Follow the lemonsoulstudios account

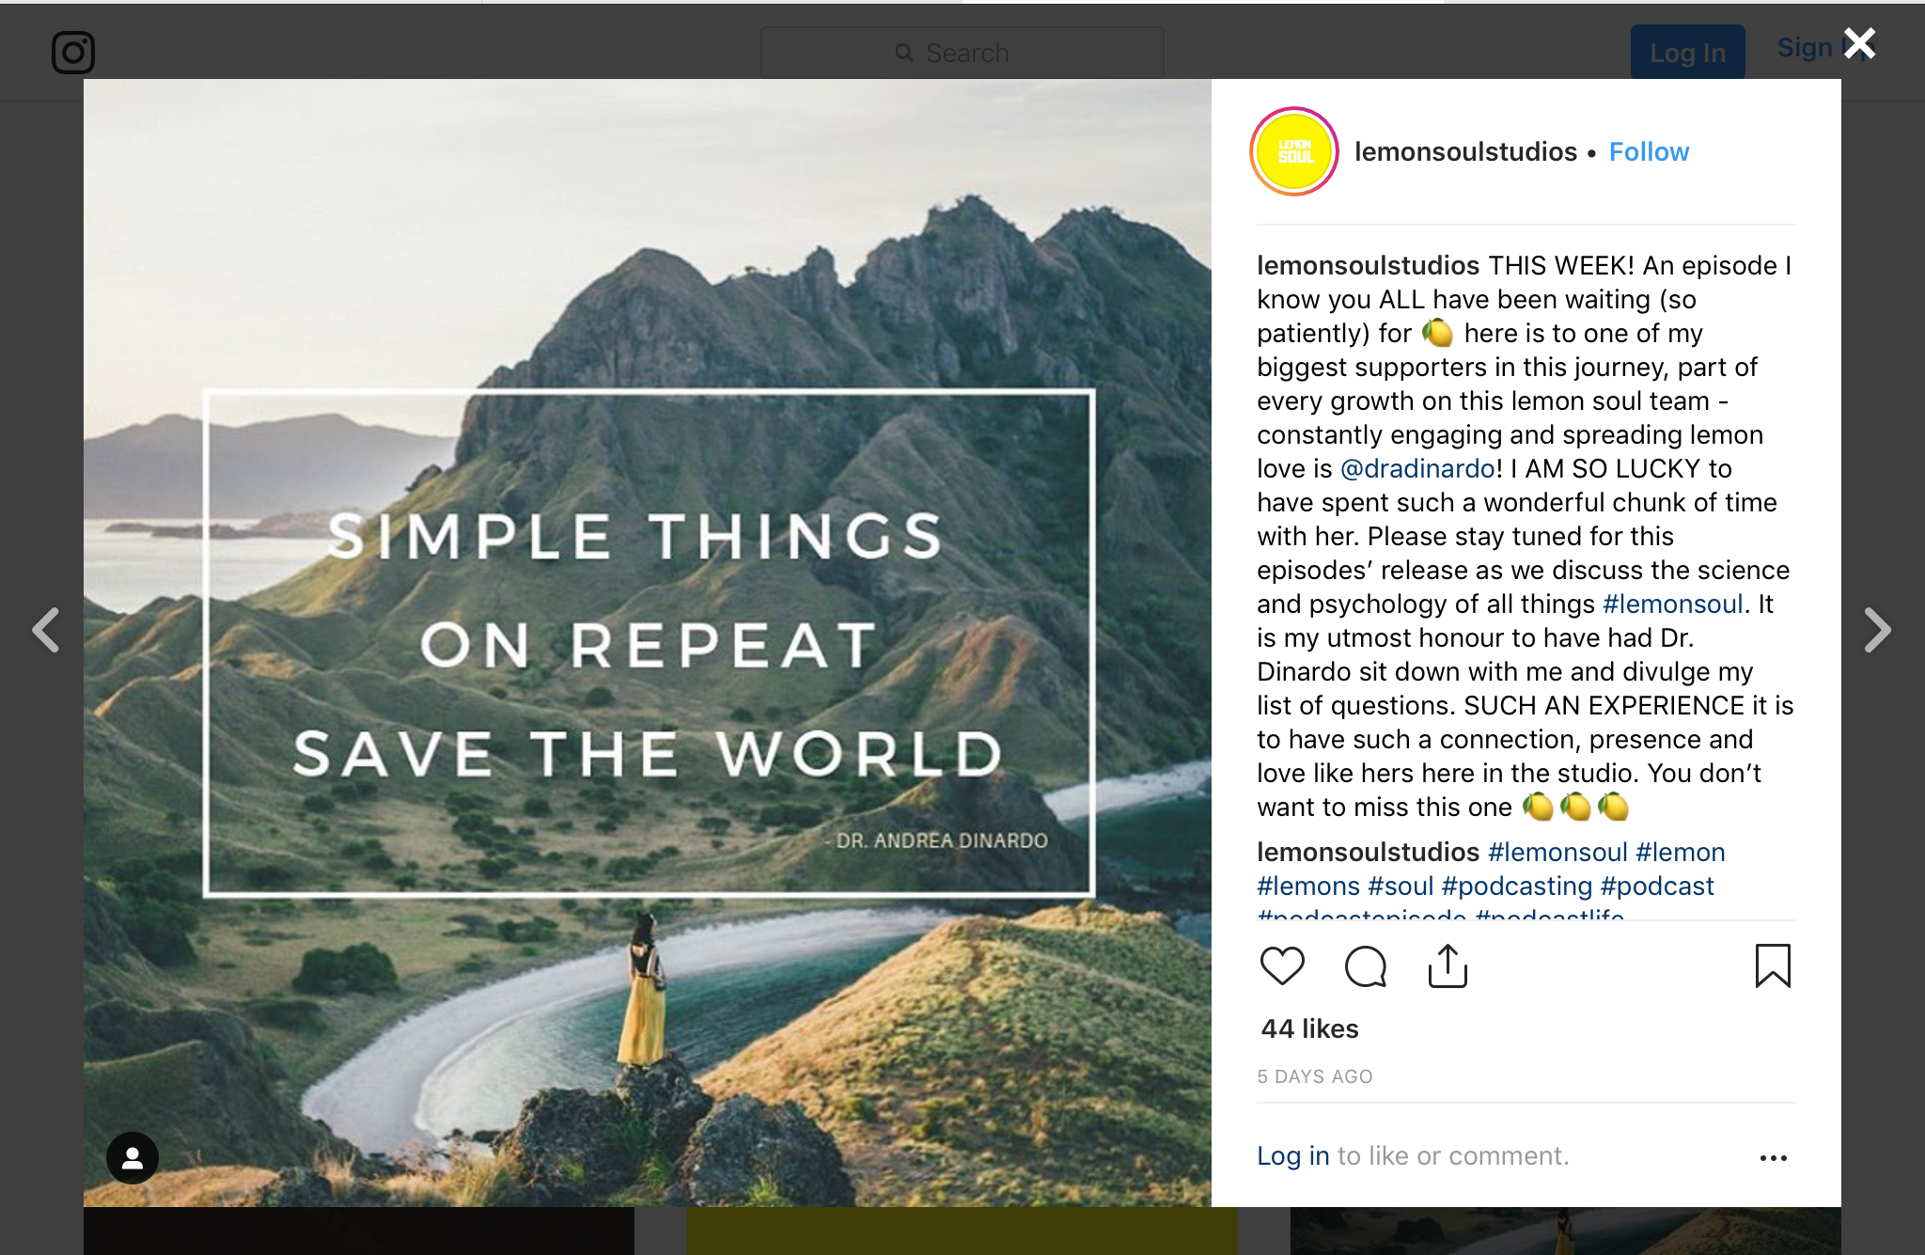[x=1649, y=152]
